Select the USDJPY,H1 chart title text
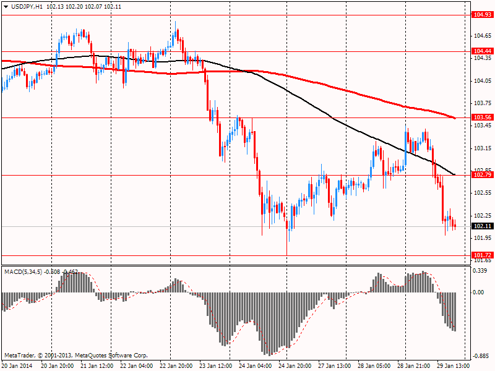495x371 pixels. click(27, 7)
